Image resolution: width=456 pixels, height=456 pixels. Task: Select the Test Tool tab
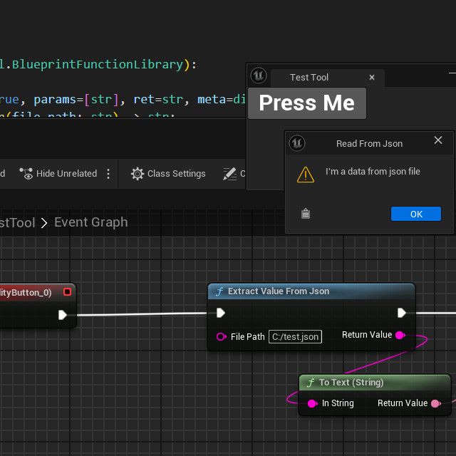coord(309,78)
